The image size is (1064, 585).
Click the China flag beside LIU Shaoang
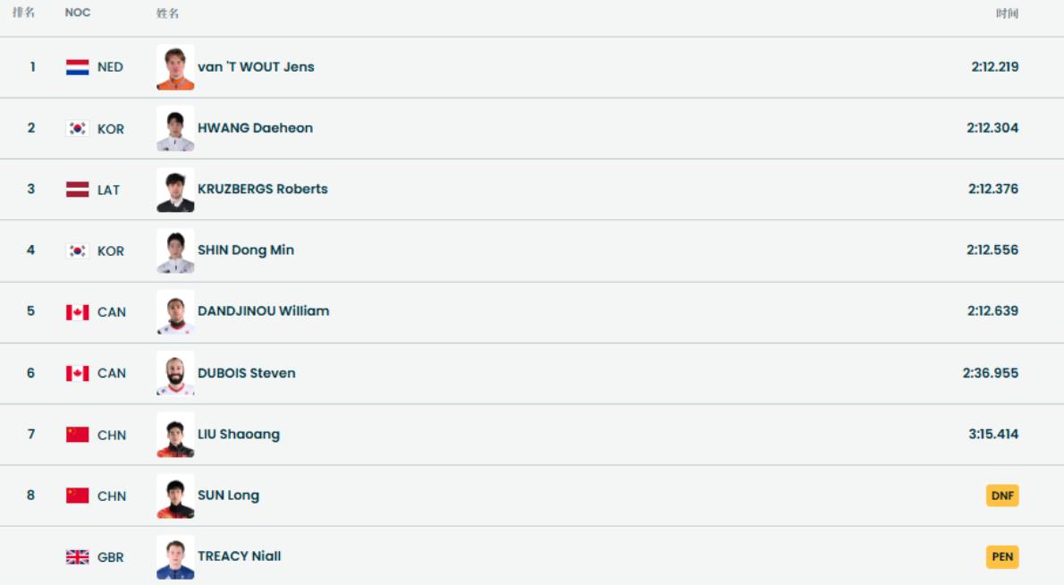(78, 435)
